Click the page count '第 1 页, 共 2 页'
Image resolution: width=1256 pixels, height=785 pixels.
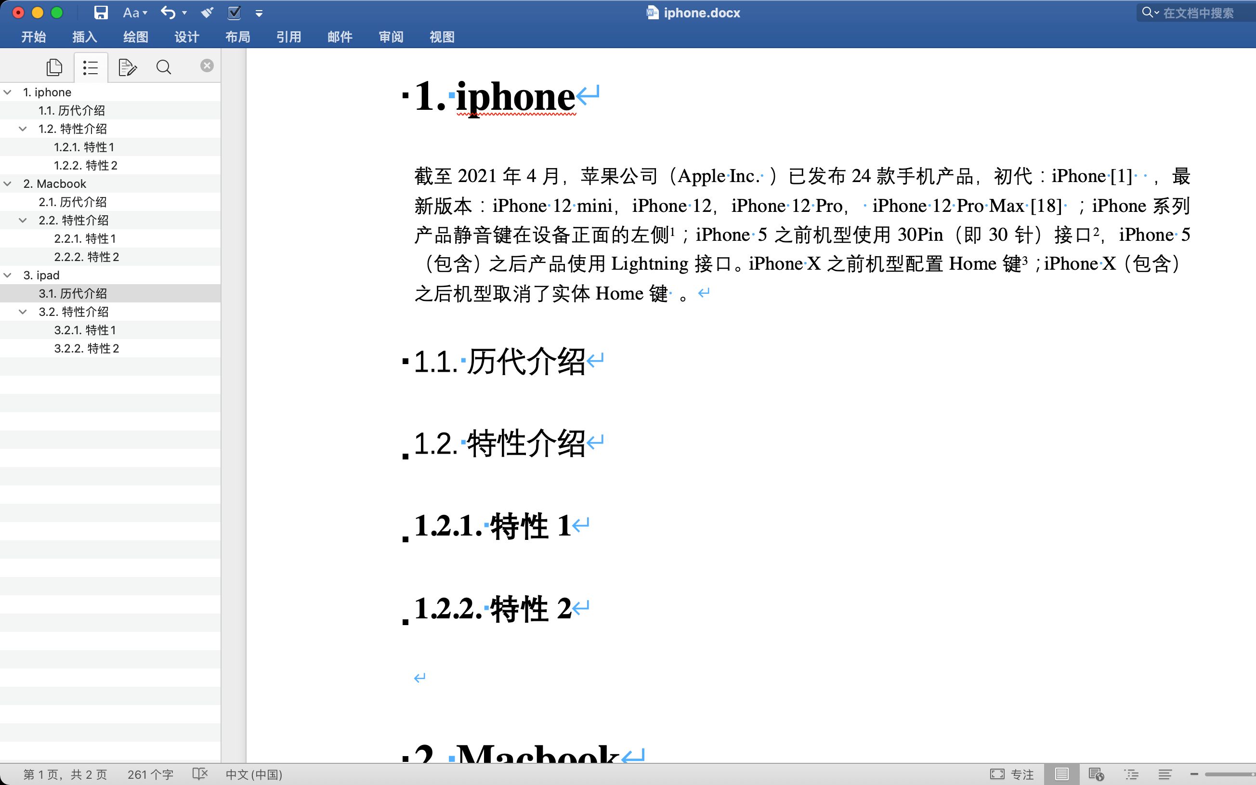[65, 774]
